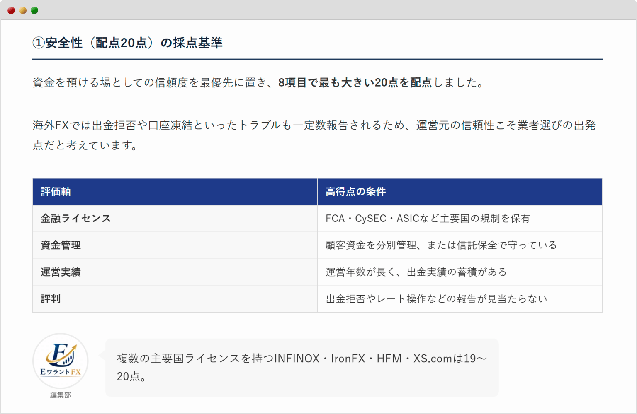This screenshot has width=637, height=414.
Task: Select the 金融ライセンス row label
Action: click(x=76, y=219)
